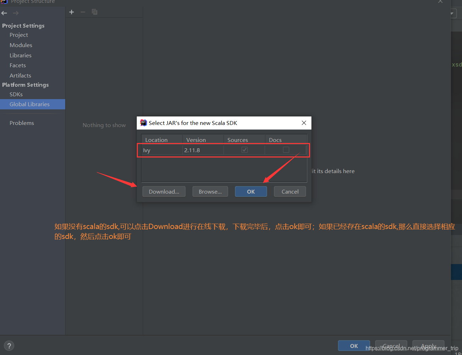The image size is (462, 355).
Task: Click OK in Project Structure window
Action: coord(354,346)
